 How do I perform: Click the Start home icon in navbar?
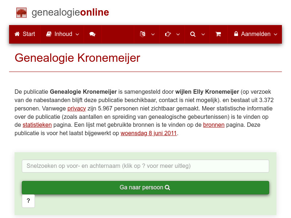[17, 34]
